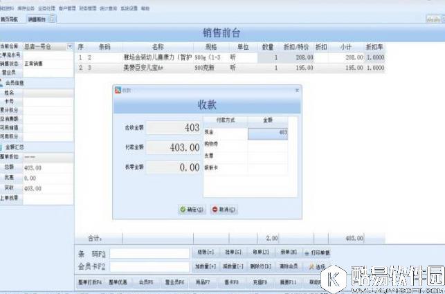Click the 应收金额 field showing 403

(x=174, y=128)
